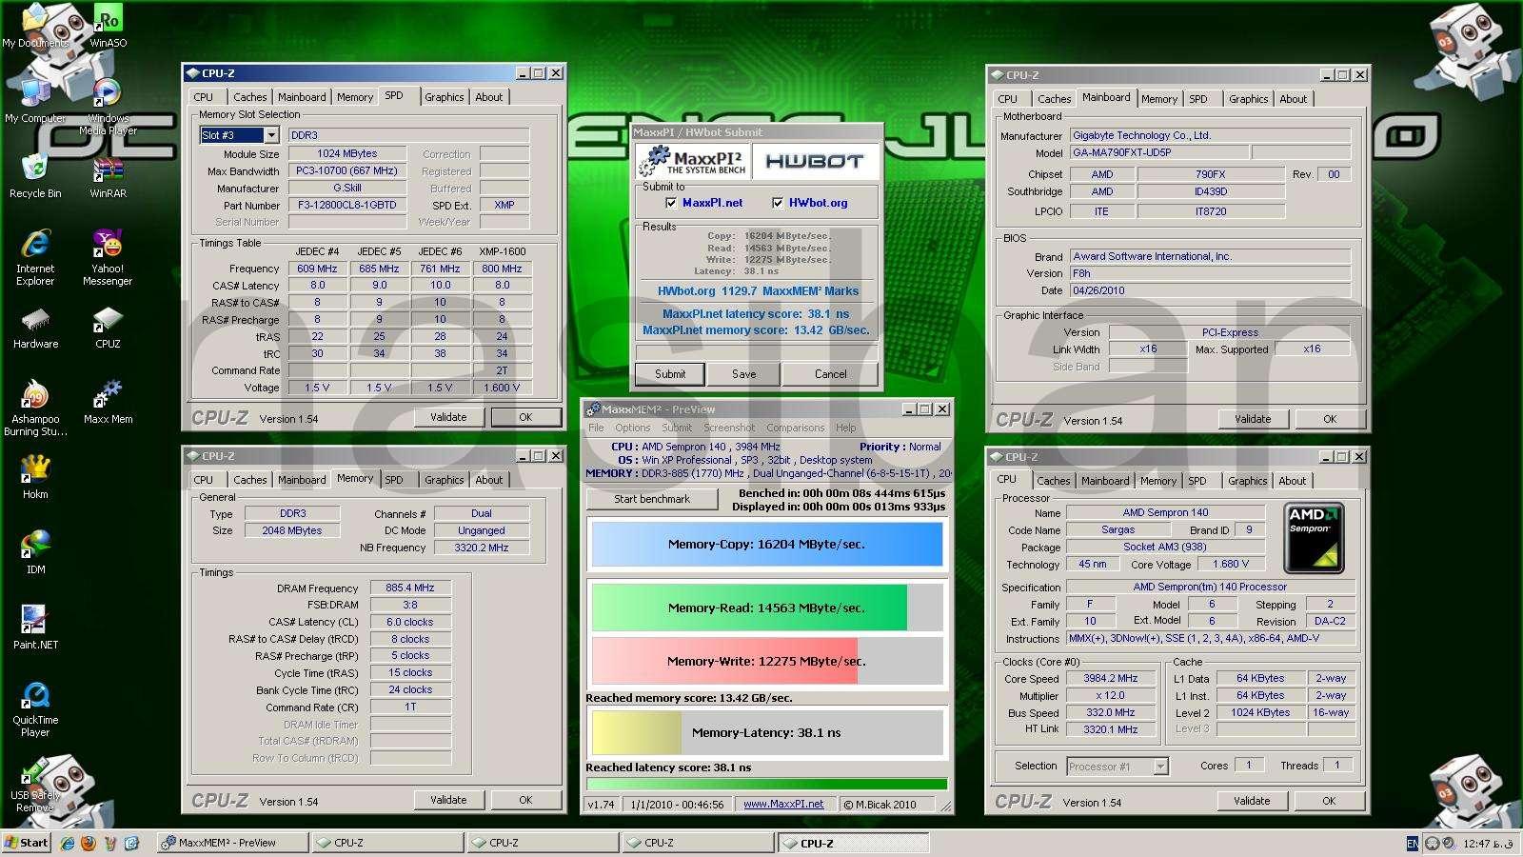
Task: Launch Maxx Mem desktop shortcut
Action: point(108,402)
